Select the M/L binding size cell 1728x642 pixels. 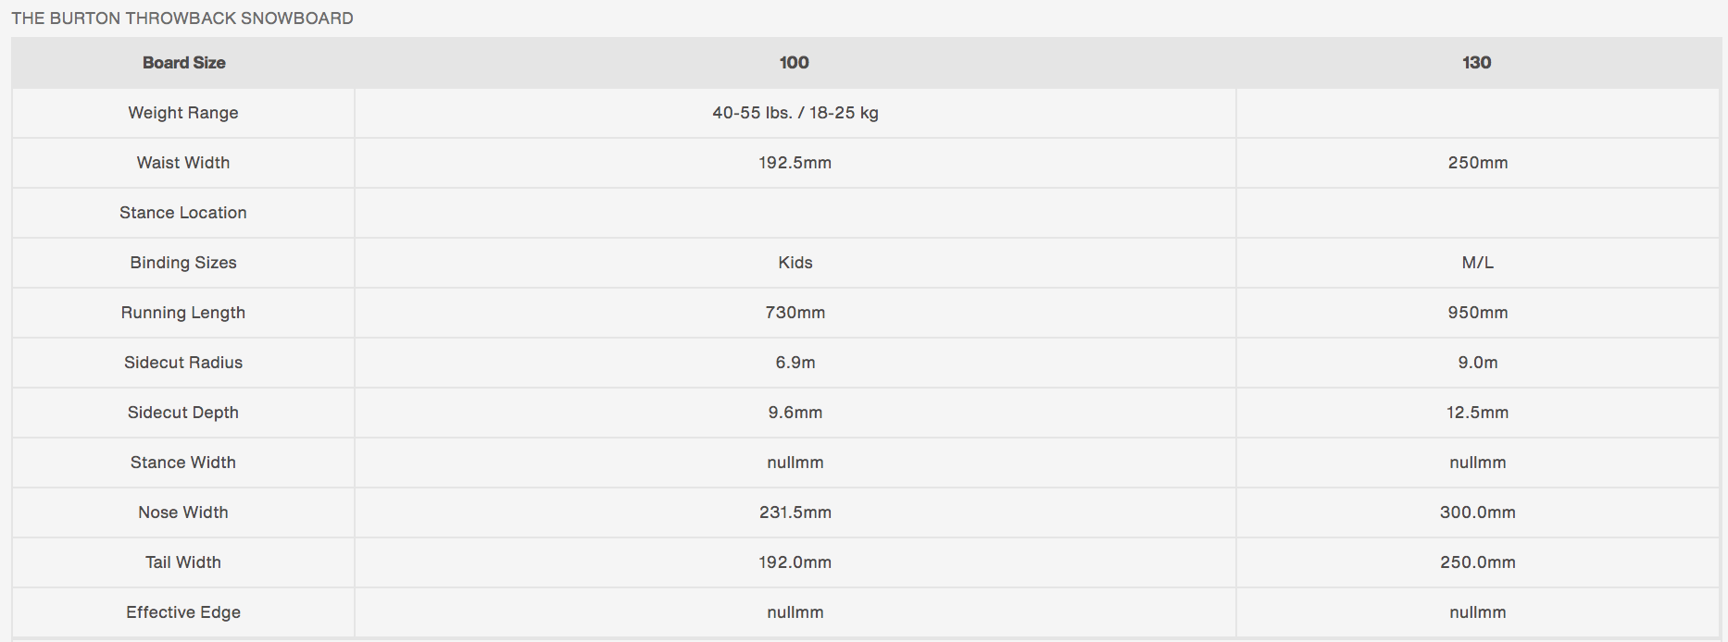point(1477,263)
